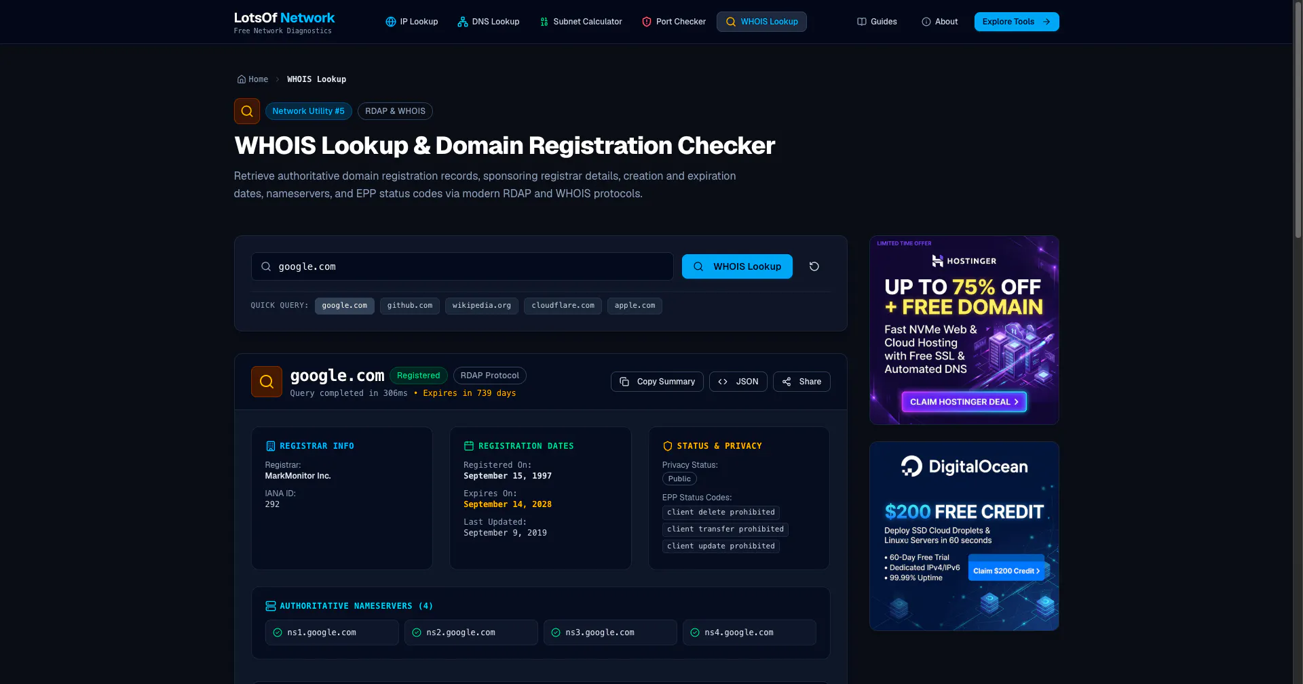Screen dimensions: 1303x684
Task: Click the magnifier icon inside the domain input
Action: (x=266, y=266)
